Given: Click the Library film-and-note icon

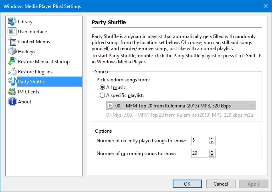Looking at the screenshot, I should click(x=12, y=21).
